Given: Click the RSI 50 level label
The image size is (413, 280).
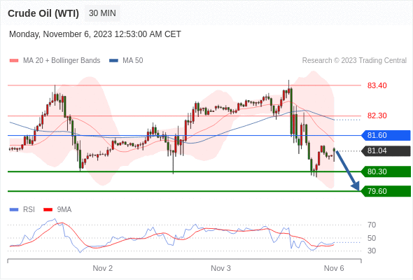Looking at the screenshot, I should (372, 238).
